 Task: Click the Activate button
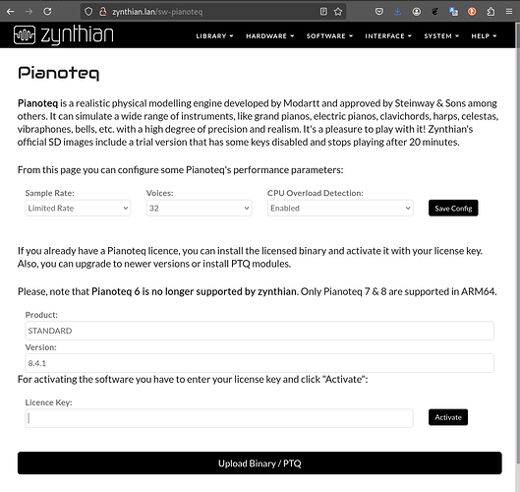coord(448,417)
